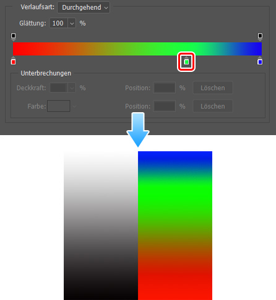Open the Verlaufsart Durchgehend dropdown
This screenshot has height=300, width=276.
84,7
